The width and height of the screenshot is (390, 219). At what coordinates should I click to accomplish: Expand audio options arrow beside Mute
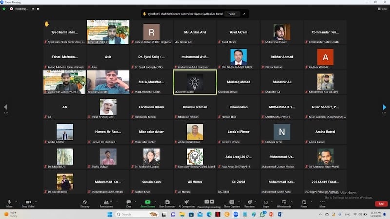(x=16, y=201)
